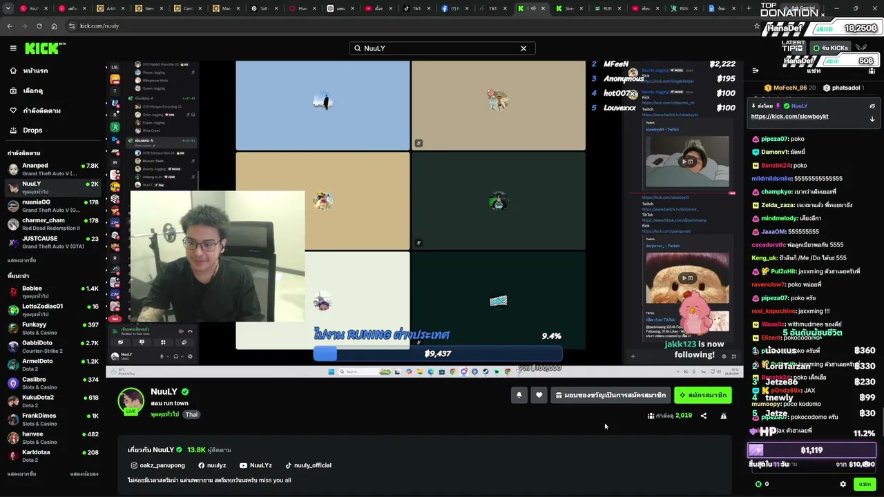Open Bobiee recommended channel
The image size is (884, 497).
53,292
